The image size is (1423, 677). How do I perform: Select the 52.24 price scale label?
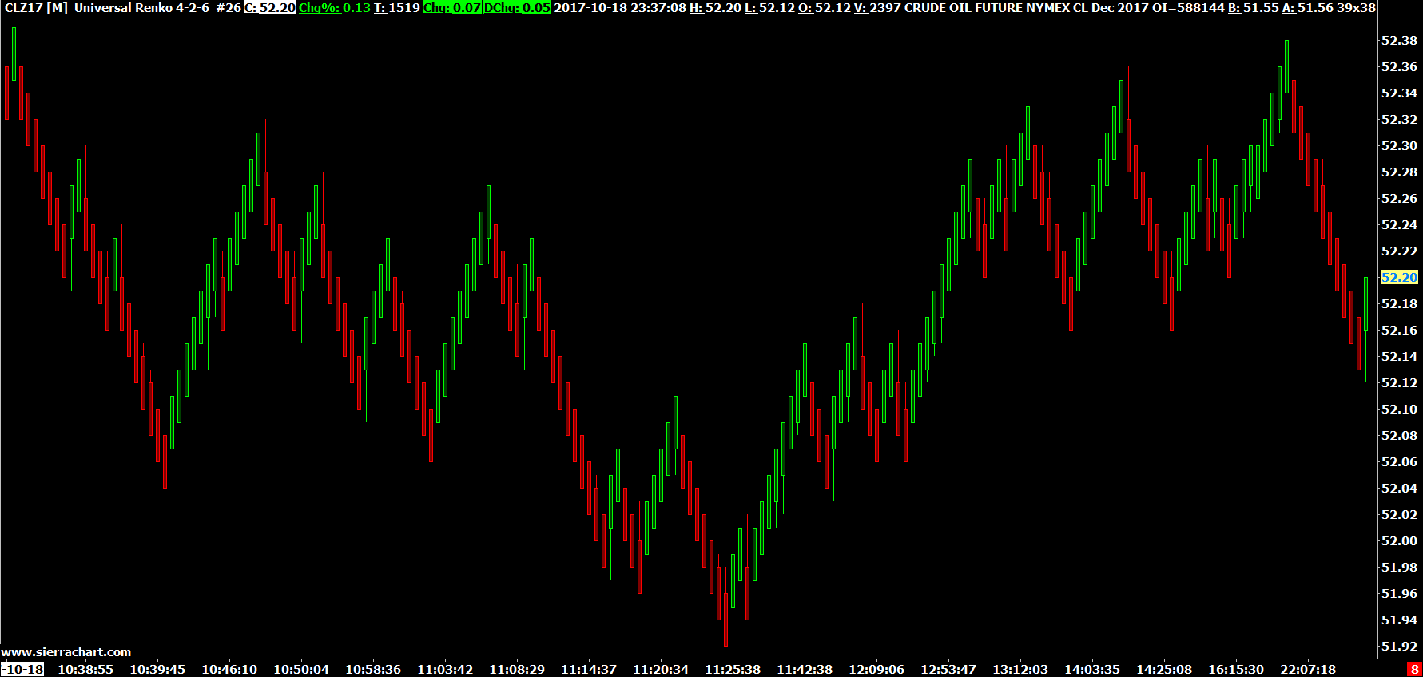(1399, 225)
